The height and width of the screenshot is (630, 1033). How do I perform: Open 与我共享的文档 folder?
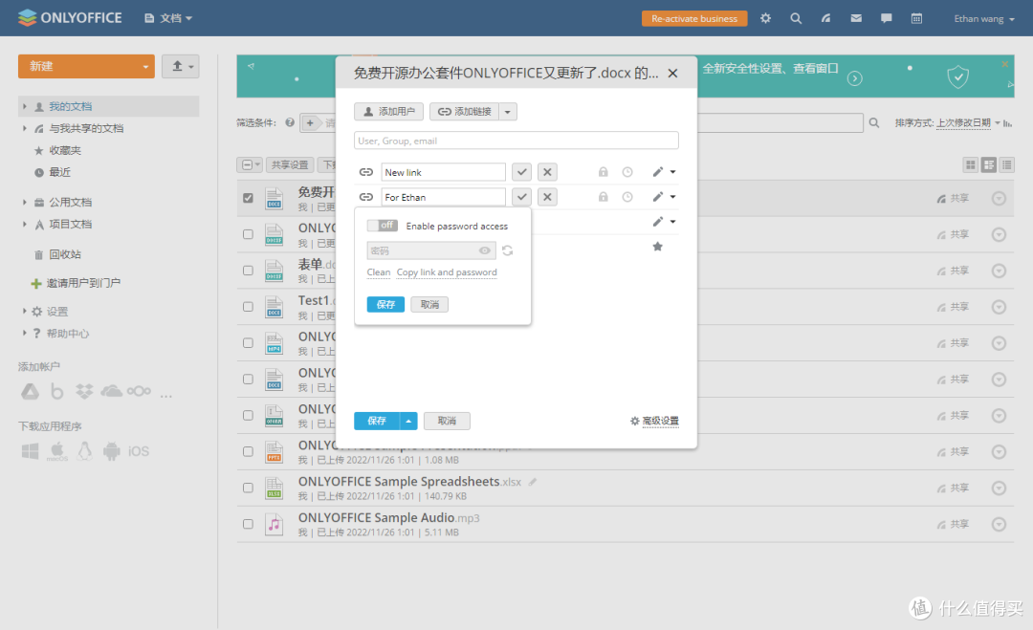coord(86,128)
